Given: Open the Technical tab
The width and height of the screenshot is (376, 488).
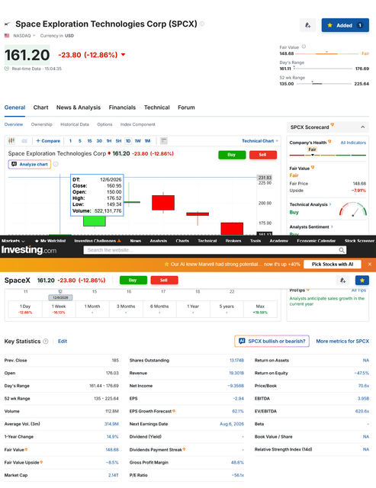Looking at the screenshot, I should tap(157, 108).
